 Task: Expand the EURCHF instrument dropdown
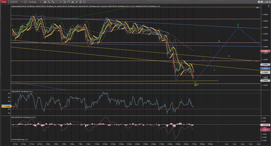tap(22, 2)
